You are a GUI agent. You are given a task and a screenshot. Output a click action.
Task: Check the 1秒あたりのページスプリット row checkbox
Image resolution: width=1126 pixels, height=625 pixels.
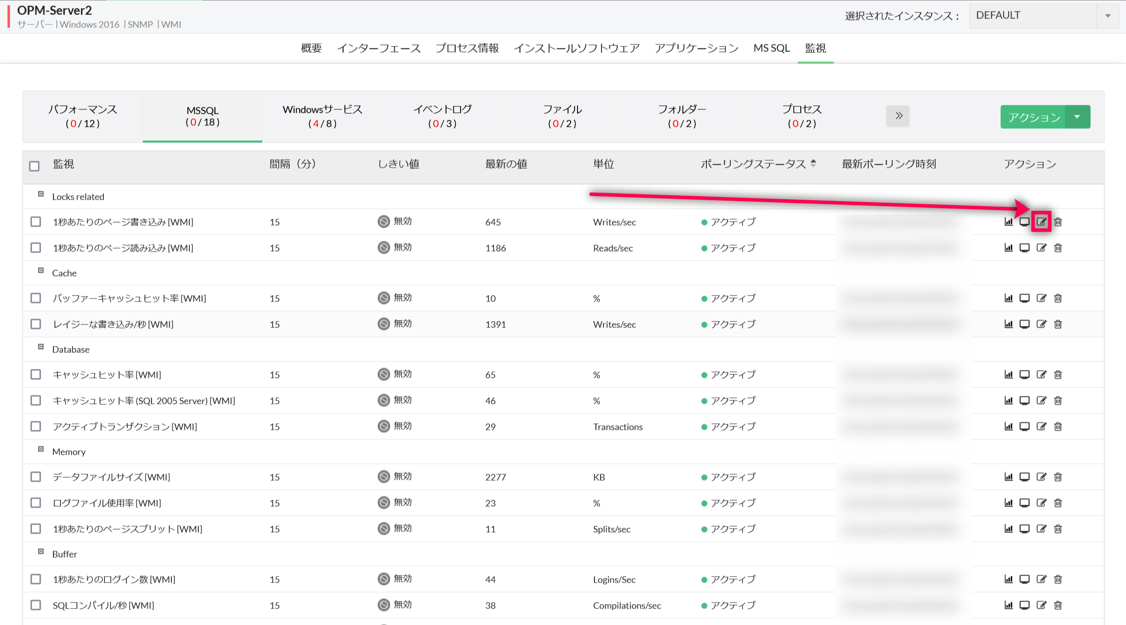[35, 529]
